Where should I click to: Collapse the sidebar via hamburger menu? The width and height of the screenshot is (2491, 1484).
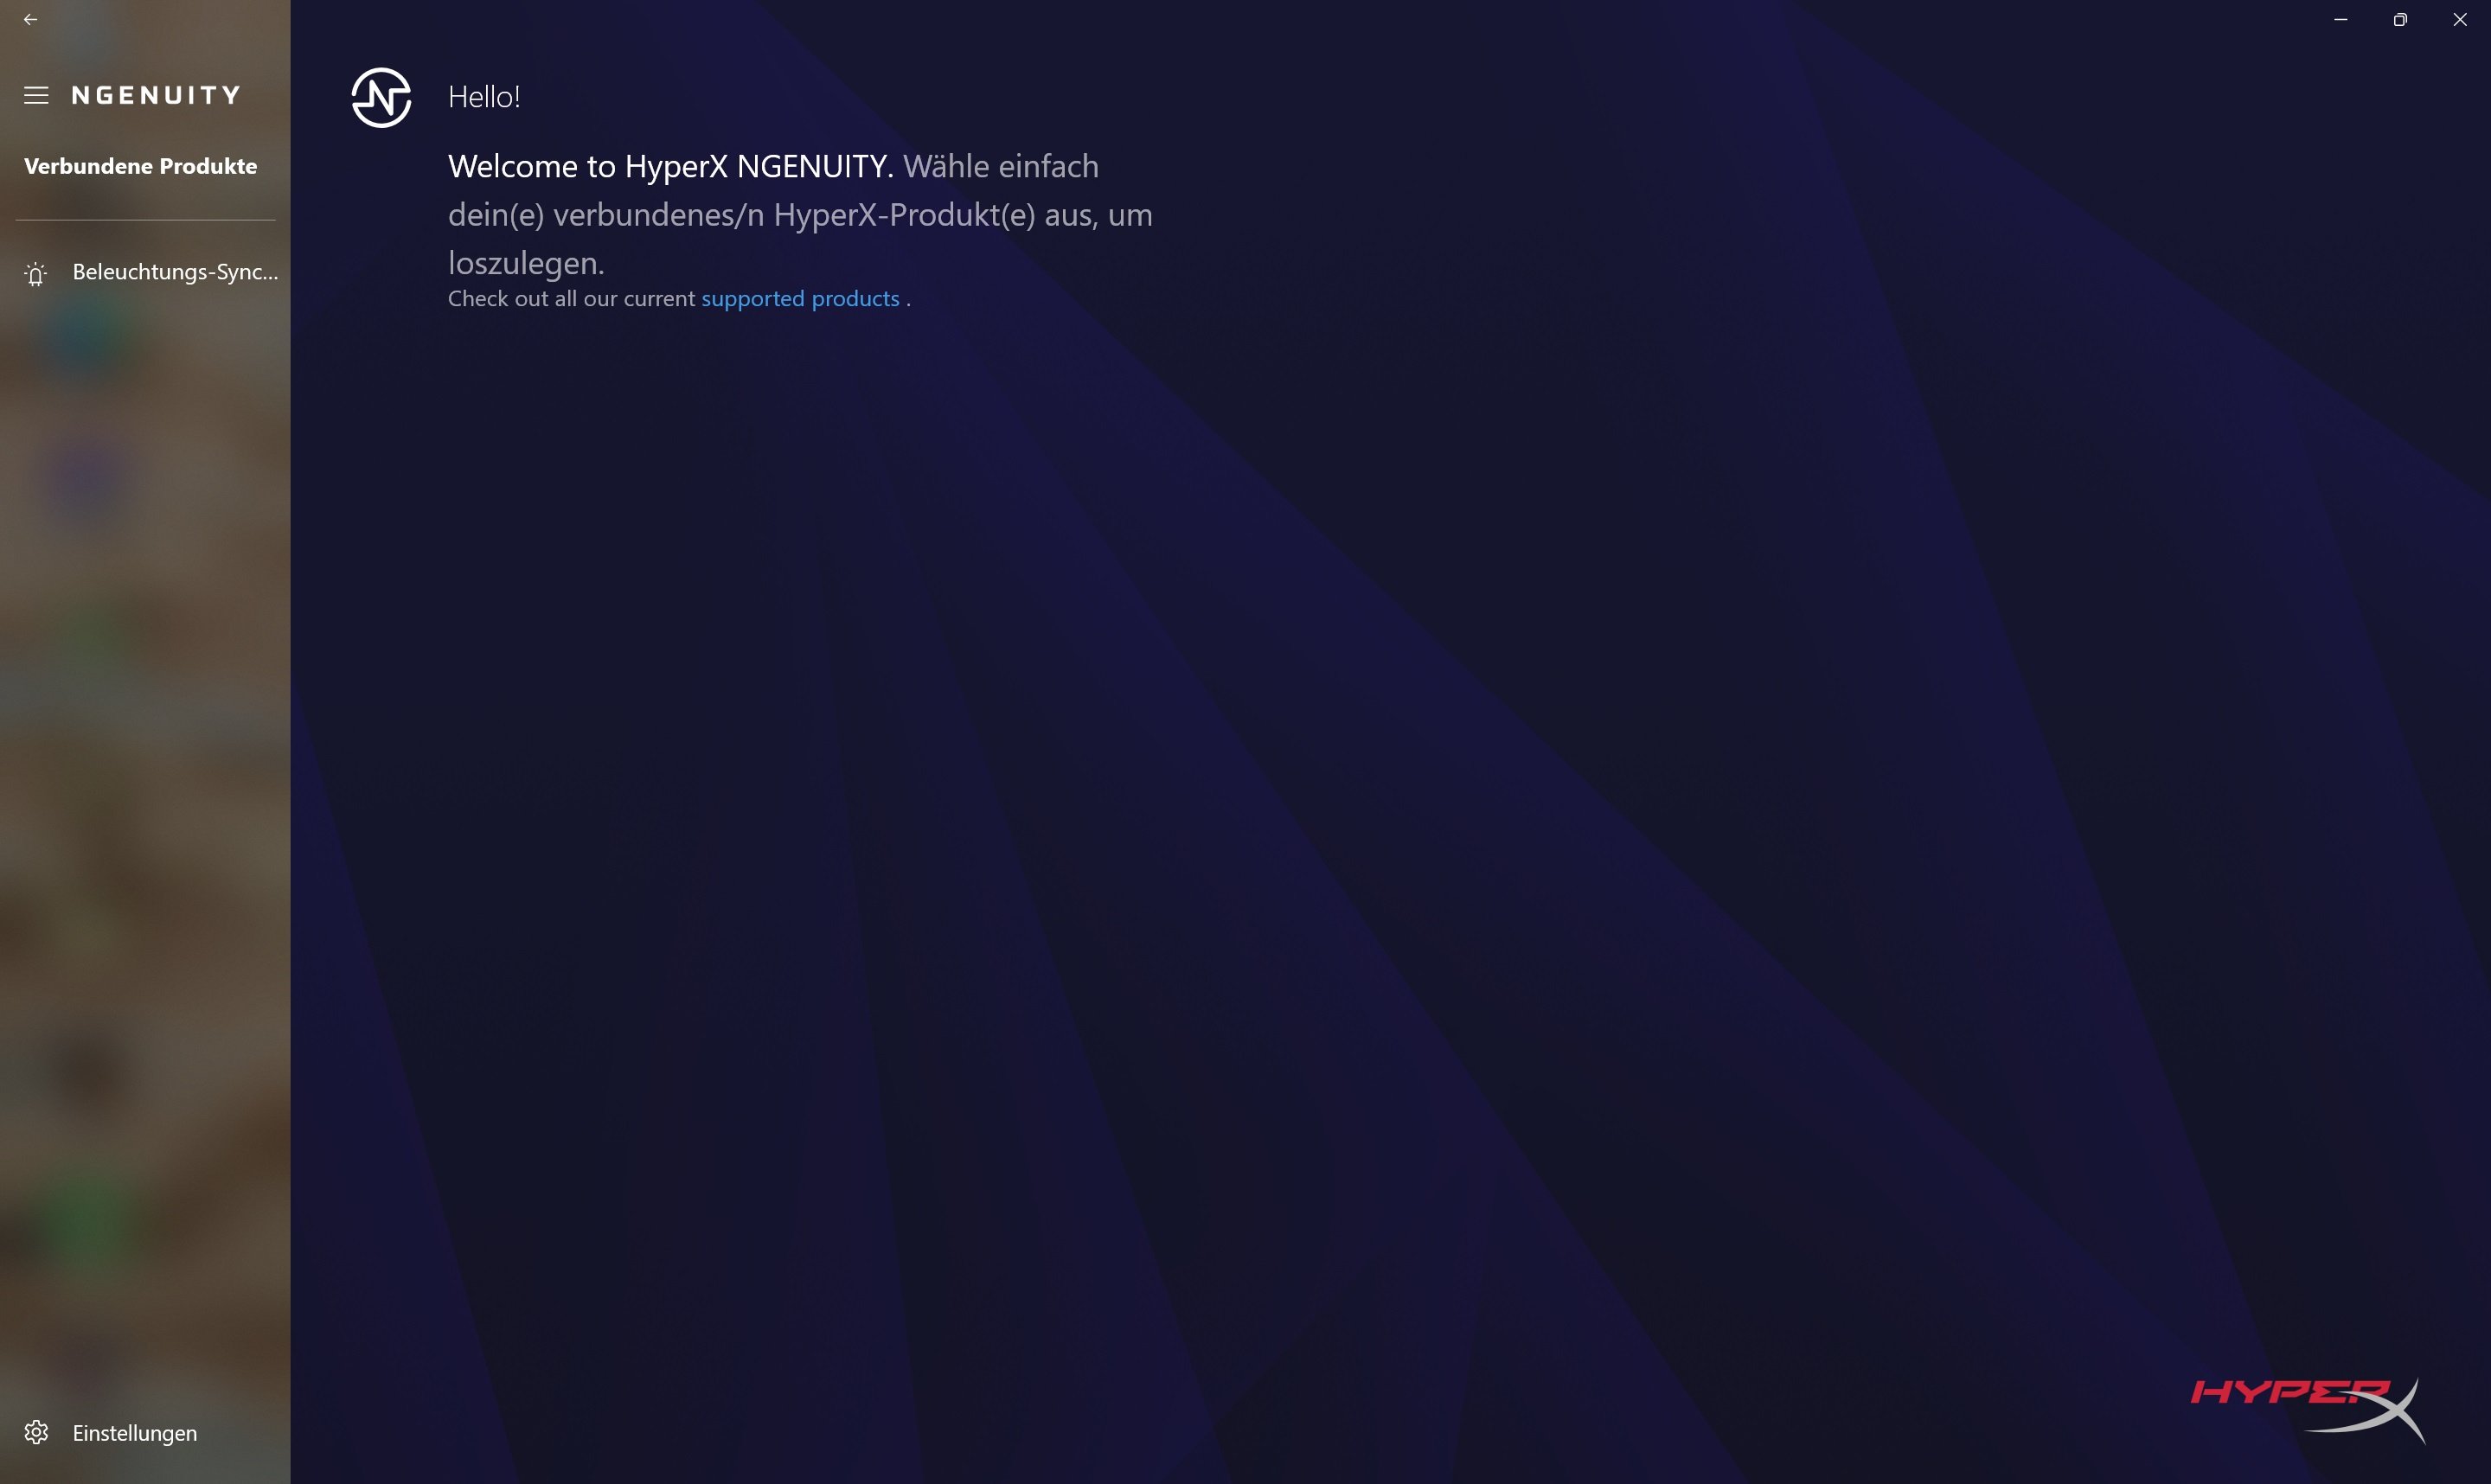(36, 95)
